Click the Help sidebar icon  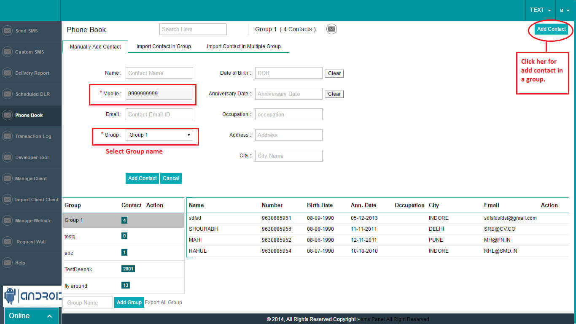point(7,263)
